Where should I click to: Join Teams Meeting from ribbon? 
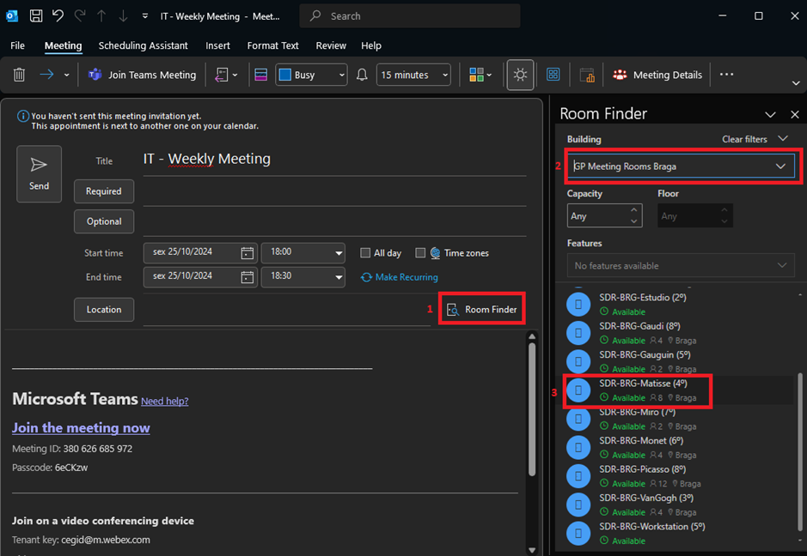(x=142, y=75)
